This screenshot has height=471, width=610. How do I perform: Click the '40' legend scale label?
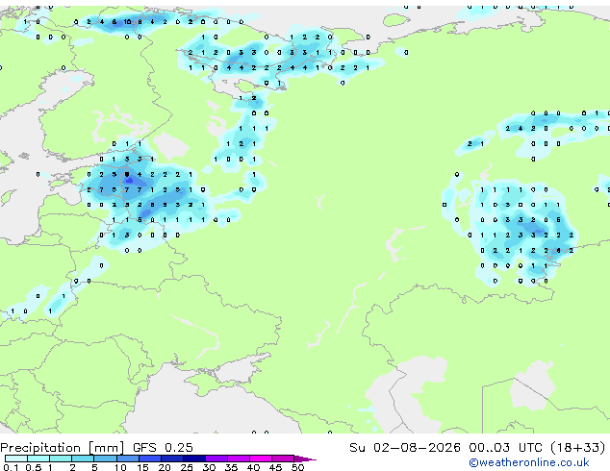pos(253,467)
